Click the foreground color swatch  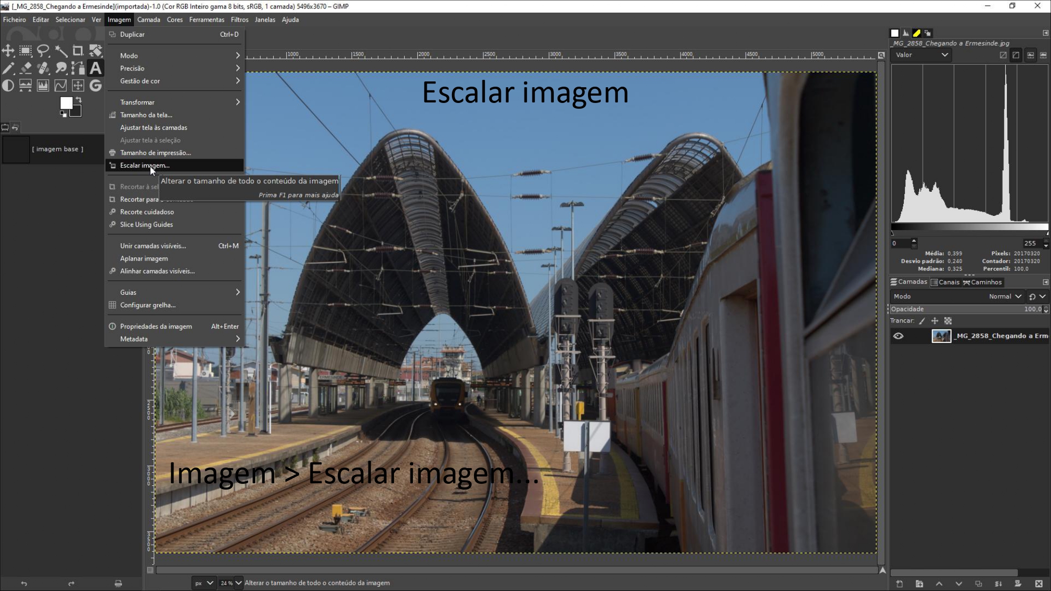pyautogui.click(x=66, y=103)
